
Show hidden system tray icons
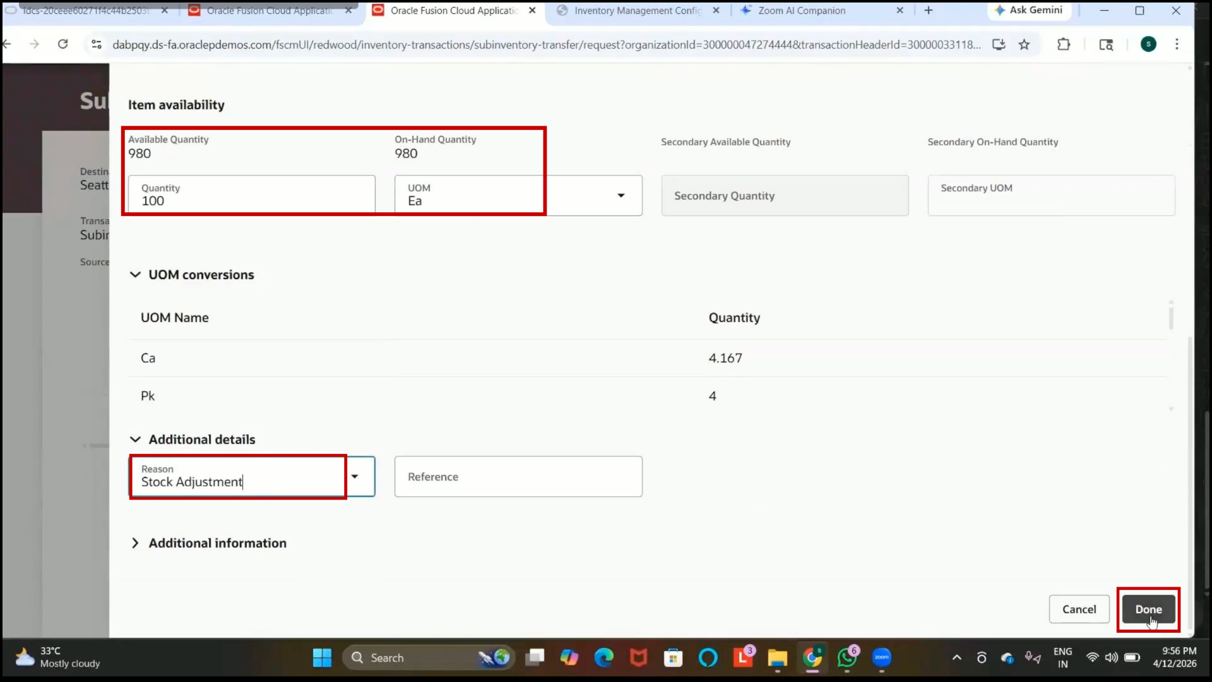(957, 657)
